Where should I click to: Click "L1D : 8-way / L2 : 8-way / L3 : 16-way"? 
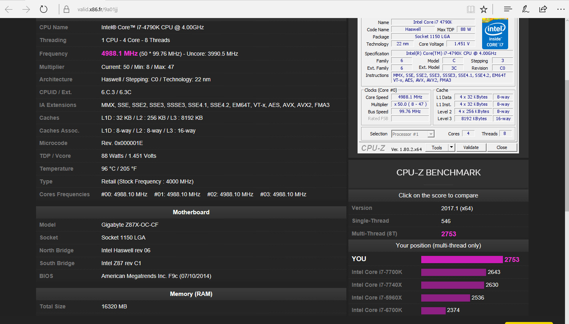coord(149,131)
